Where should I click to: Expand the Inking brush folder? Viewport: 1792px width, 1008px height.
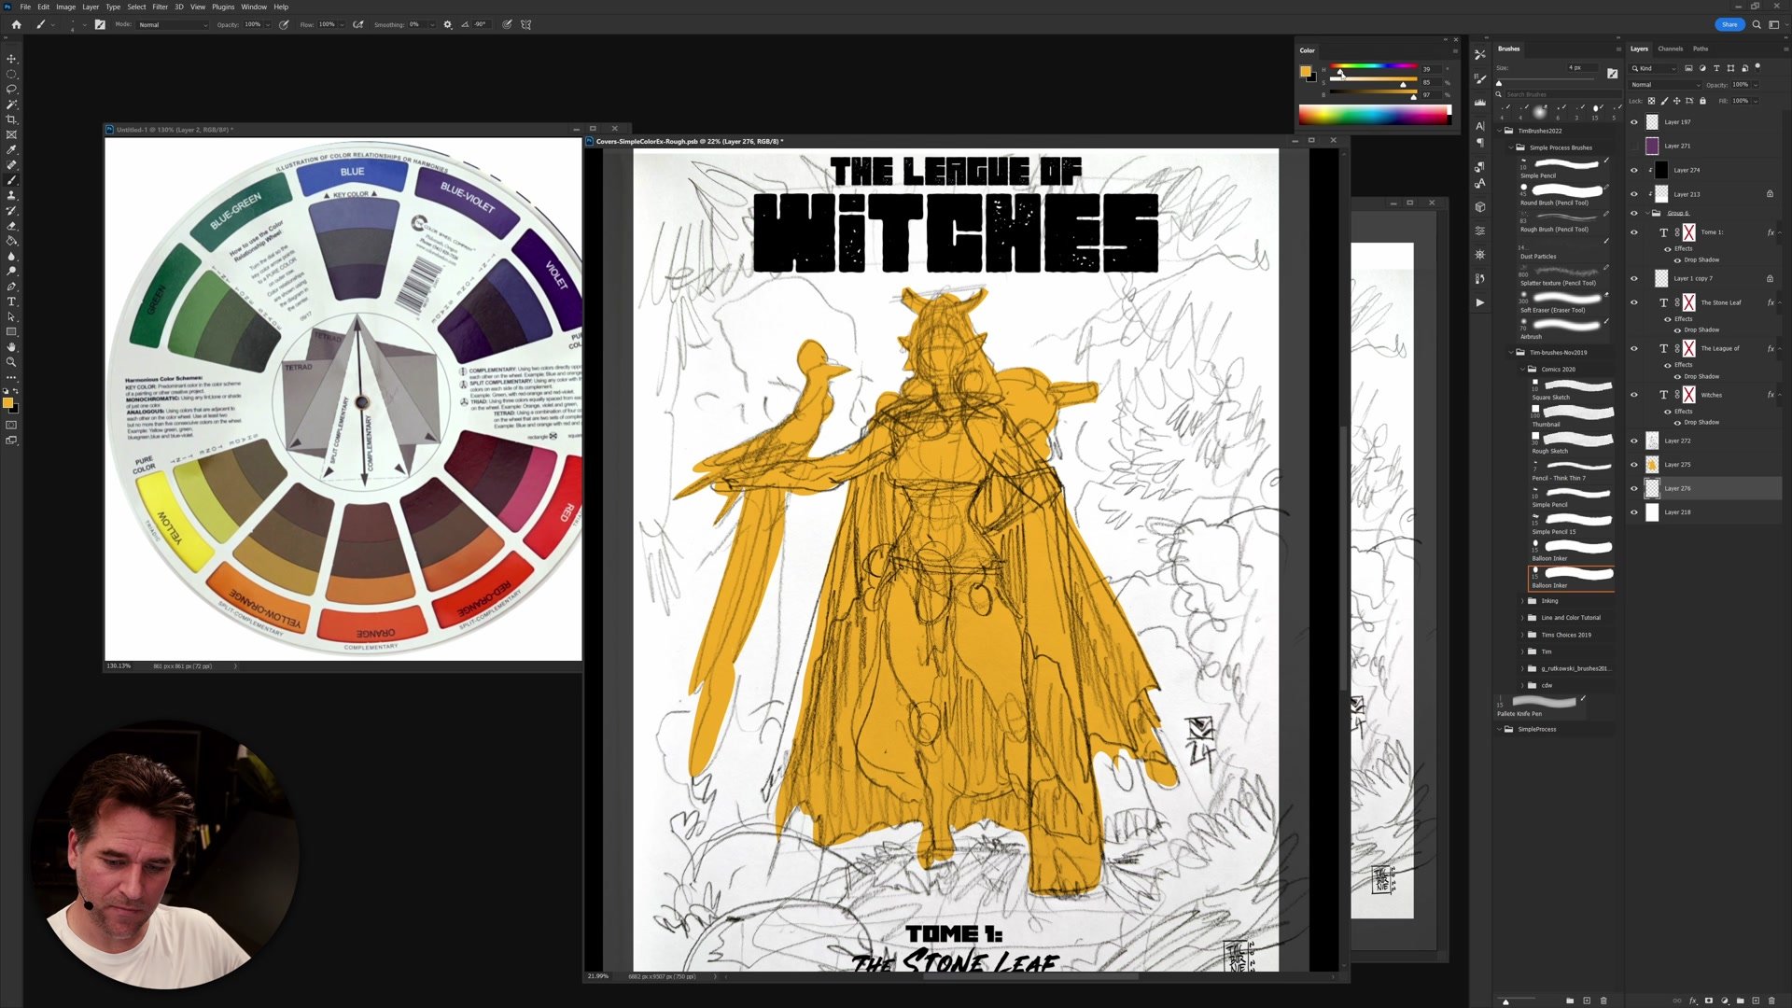point(1522,601)
